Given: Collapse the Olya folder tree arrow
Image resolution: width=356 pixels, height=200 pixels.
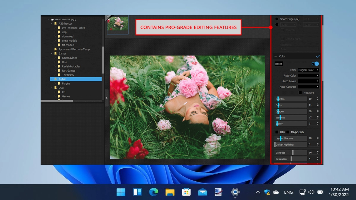Looking at the screenshot, I should 51,88.
